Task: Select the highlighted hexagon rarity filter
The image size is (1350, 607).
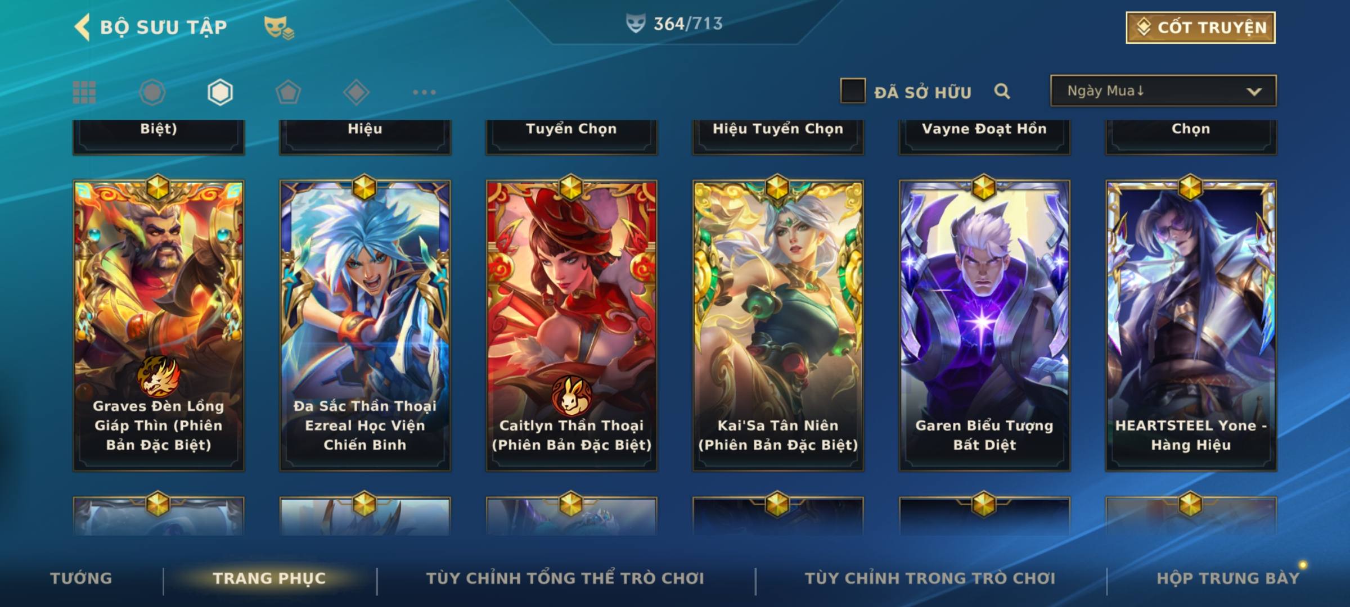Action: click(x=220, y=92)
